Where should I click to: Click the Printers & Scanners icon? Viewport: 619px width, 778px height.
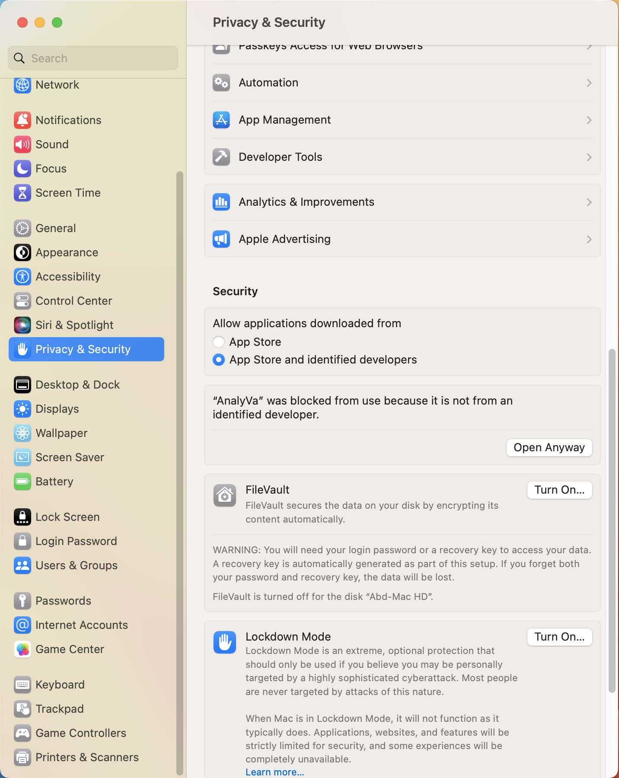[x=22, y=757]
